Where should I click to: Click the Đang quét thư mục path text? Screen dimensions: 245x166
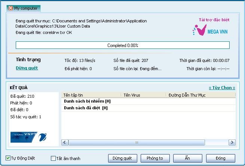click(x=81, y=24)
